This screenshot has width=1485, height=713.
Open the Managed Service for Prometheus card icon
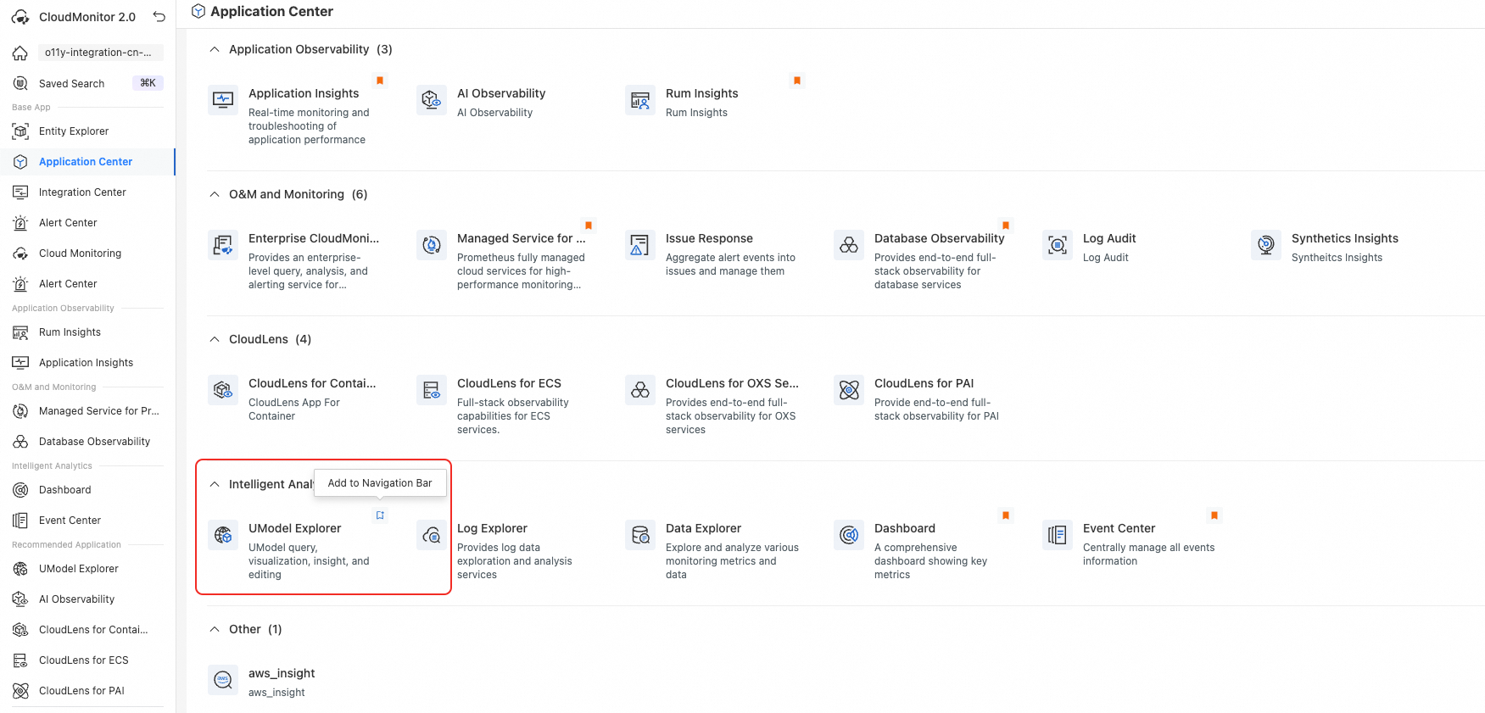pos(432,245)
